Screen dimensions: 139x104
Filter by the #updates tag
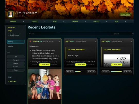(16, 67)
